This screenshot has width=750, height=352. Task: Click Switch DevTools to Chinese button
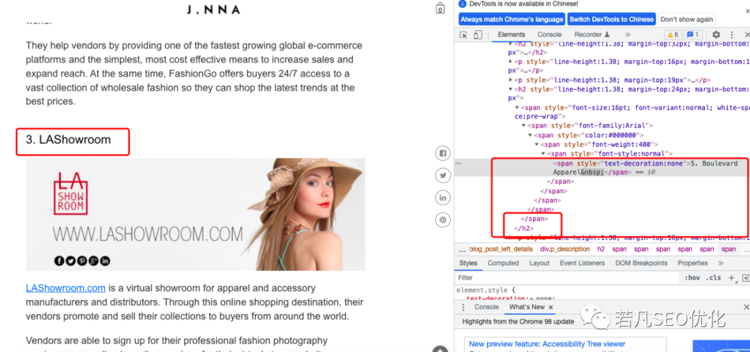[612, 19]
